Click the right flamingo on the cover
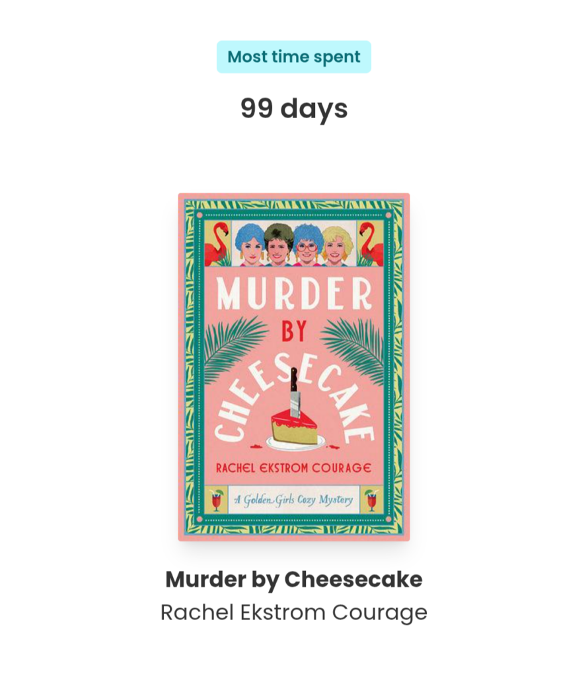The height and width of the screenshot is (676, 588). [x=371, y=244]
